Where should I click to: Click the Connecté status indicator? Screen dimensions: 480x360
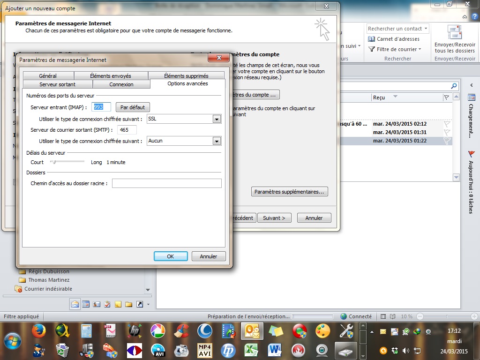[356, 316]
